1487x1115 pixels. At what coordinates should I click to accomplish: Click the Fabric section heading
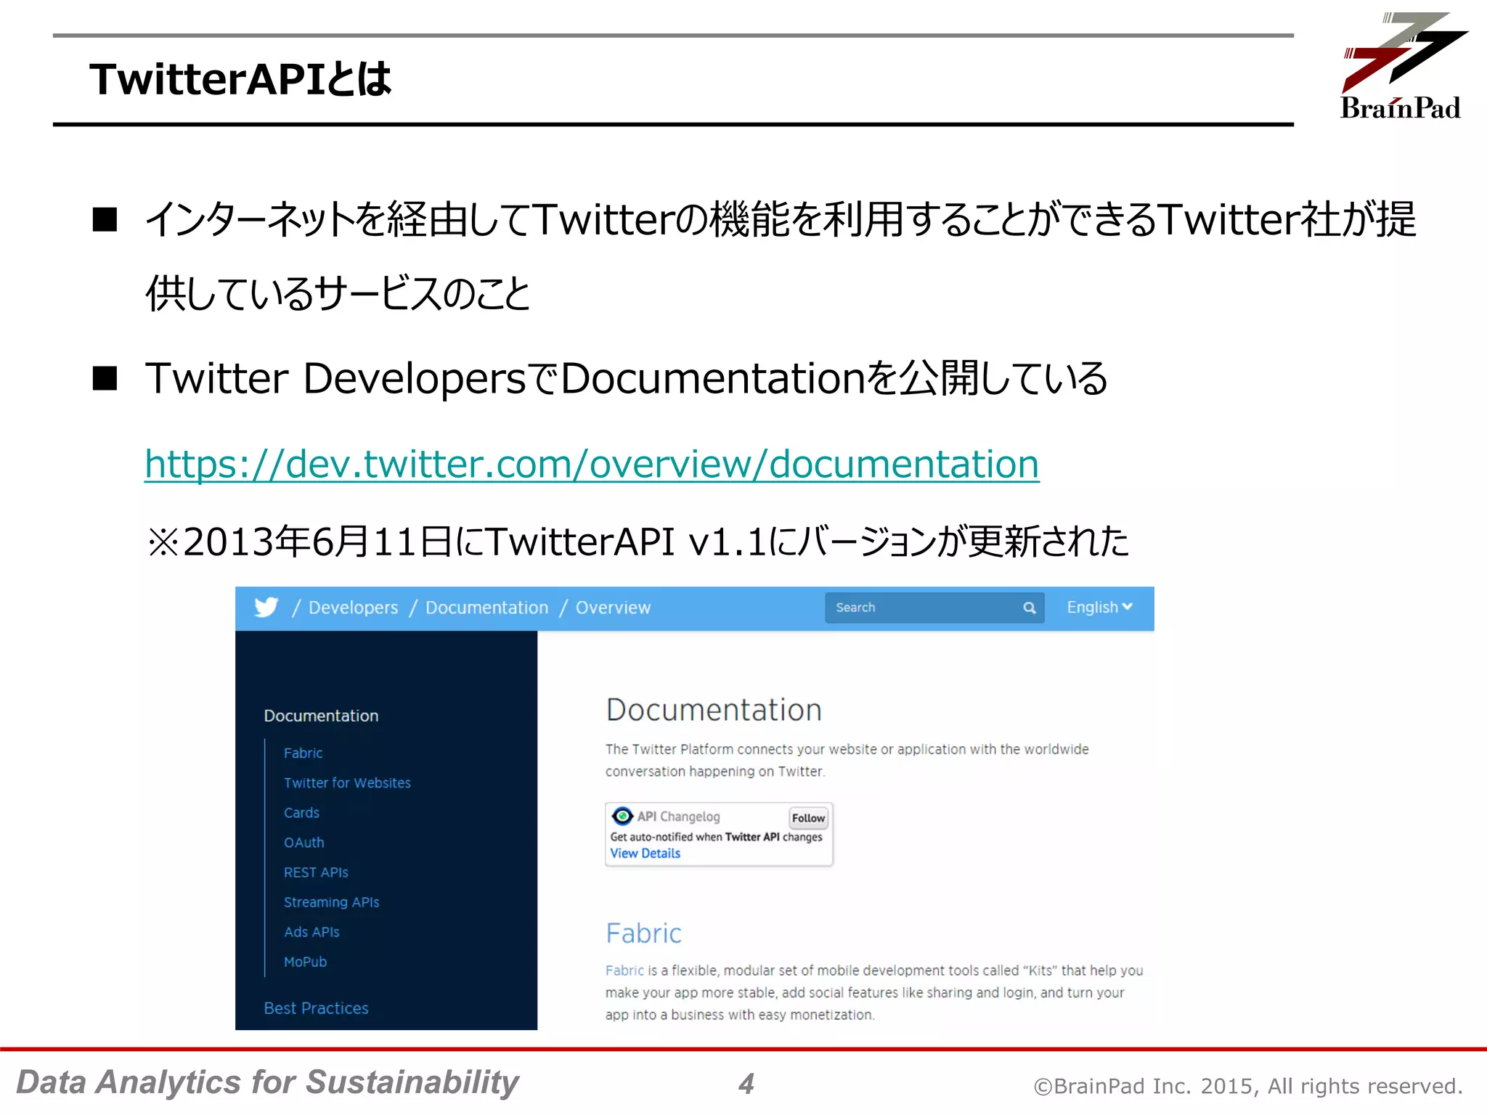pyautogui.click(x=643, y=933)
